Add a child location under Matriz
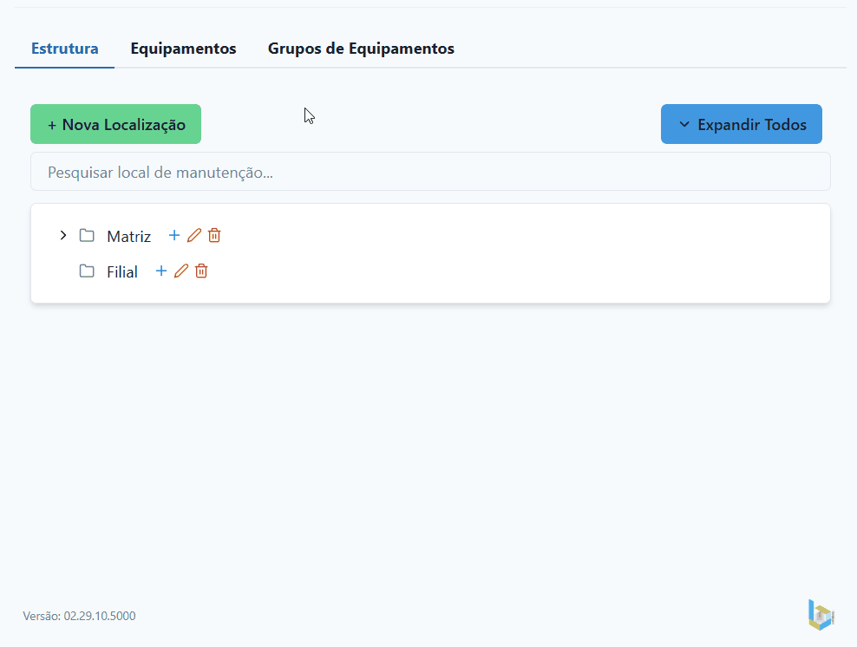Image resolution: width=857 pixels, height=647 pixels. (x=174, y=235)
